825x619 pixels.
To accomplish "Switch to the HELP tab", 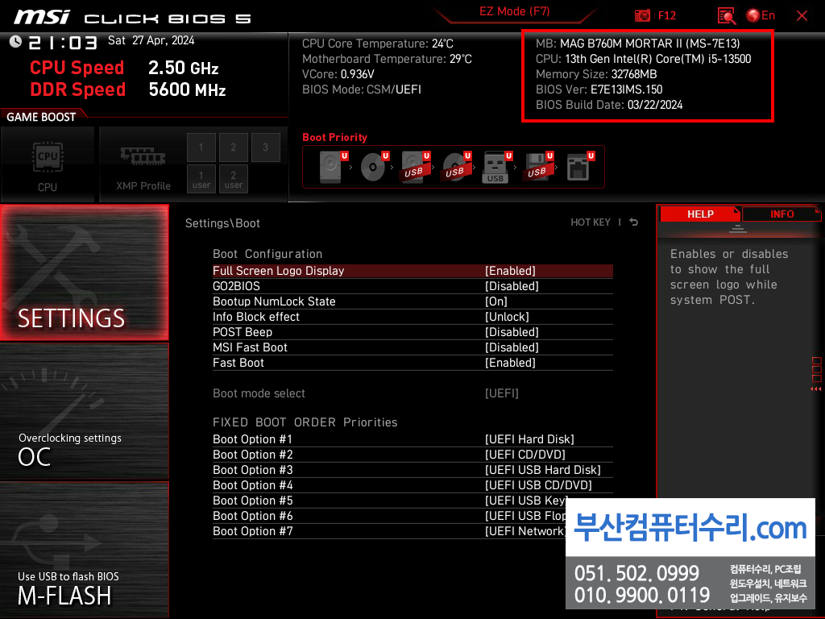I will [700, 214].
